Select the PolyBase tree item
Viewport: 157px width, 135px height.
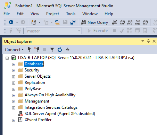[33, 89]
